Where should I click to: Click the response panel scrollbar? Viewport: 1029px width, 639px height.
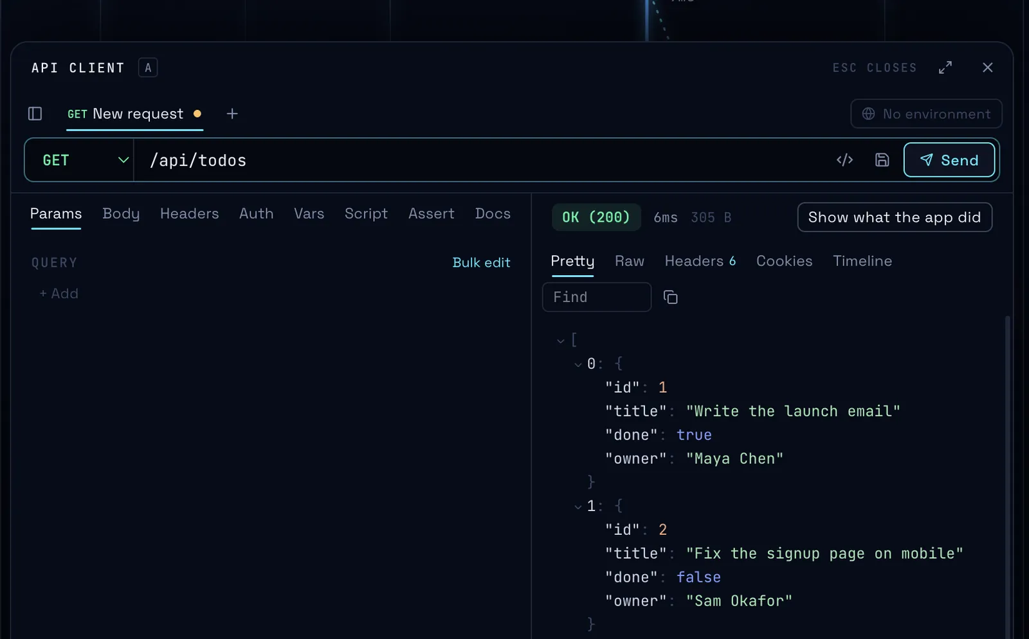[x=1007, y=477]
